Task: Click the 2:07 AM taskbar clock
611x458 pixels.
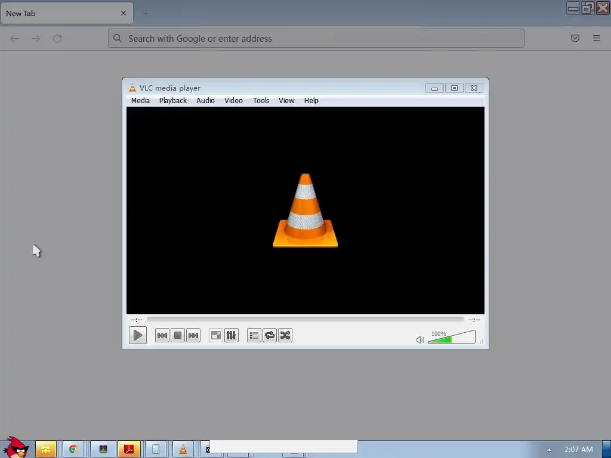Action: coord(579,450)
